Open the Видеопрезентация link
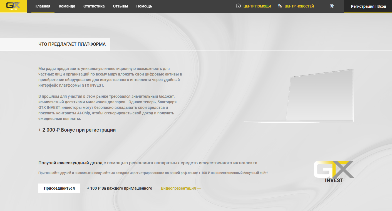Viewport: 392px width, 211px height. pos(181,188)
